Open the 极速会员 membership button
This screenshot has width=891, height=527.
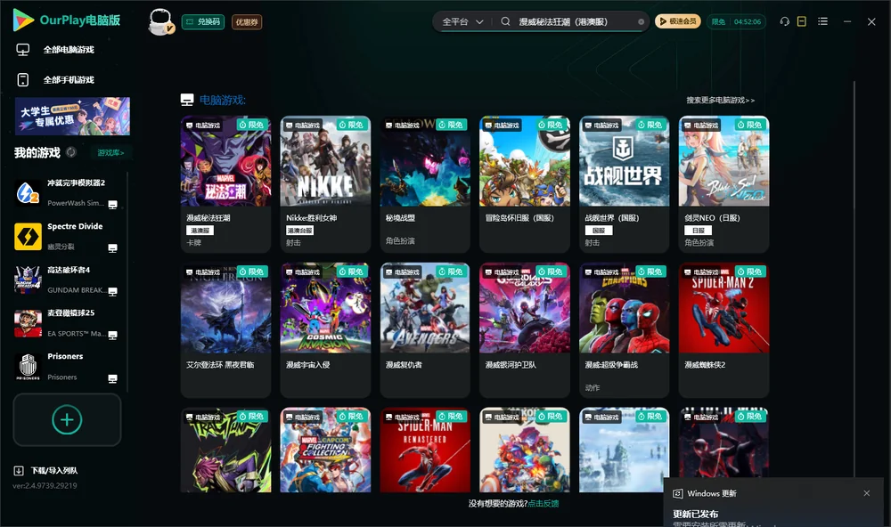coord(678,21)
